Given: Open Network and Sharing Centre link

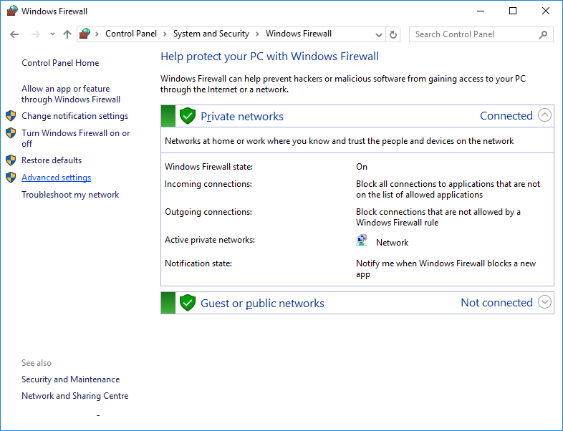Looking at the screenshot, I should point(74,396).
